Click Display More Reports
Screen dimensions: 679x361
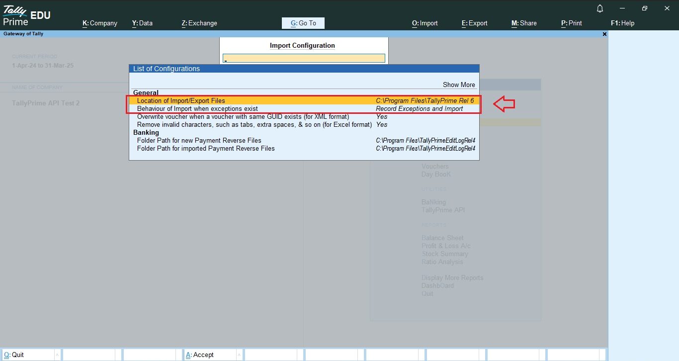point(452,277)
